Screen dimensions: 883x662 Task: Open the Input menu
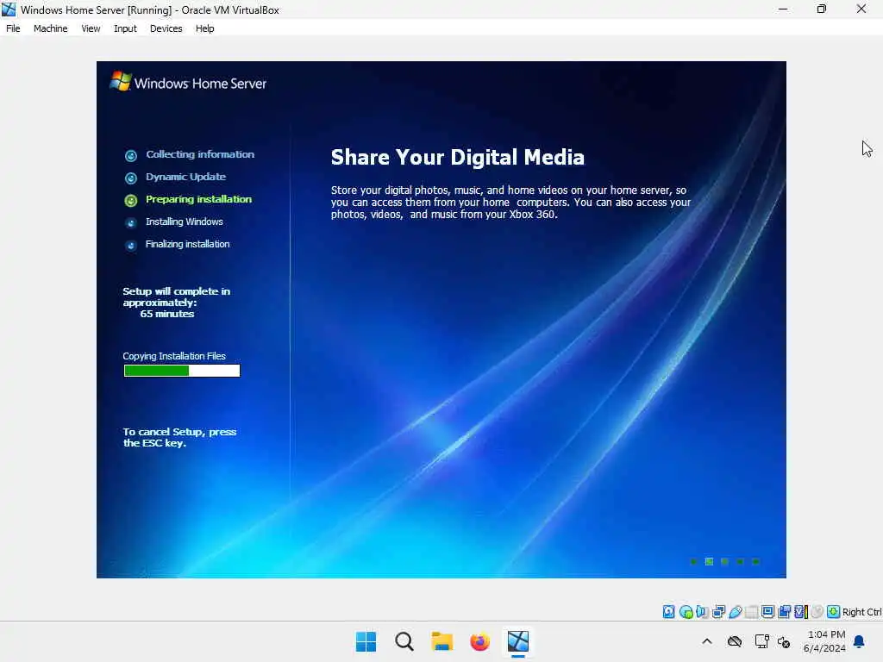click(125, 28)
